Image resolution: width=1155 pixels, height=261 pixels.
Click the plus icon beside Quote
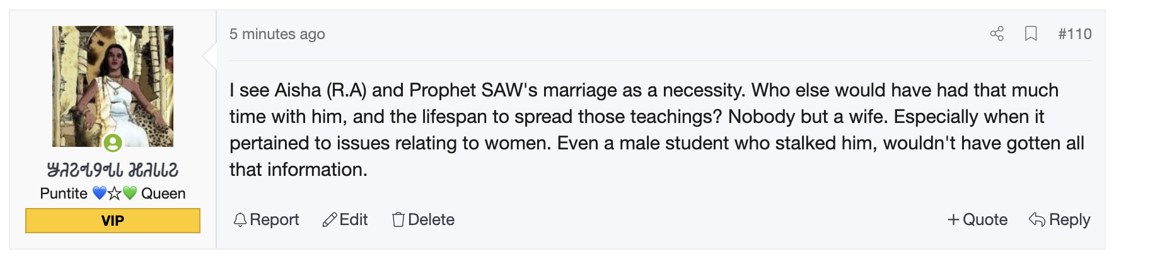(953, 220)
